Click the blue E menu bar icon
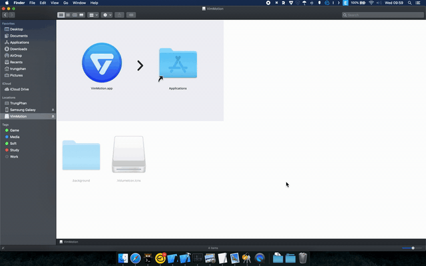Image resolution: width=426 pixels, height=266 pixels. [345, 3]
